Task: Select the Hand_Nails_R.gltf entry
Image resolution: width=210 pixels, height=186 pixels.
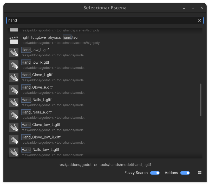Action: click(x=37, y=112)
